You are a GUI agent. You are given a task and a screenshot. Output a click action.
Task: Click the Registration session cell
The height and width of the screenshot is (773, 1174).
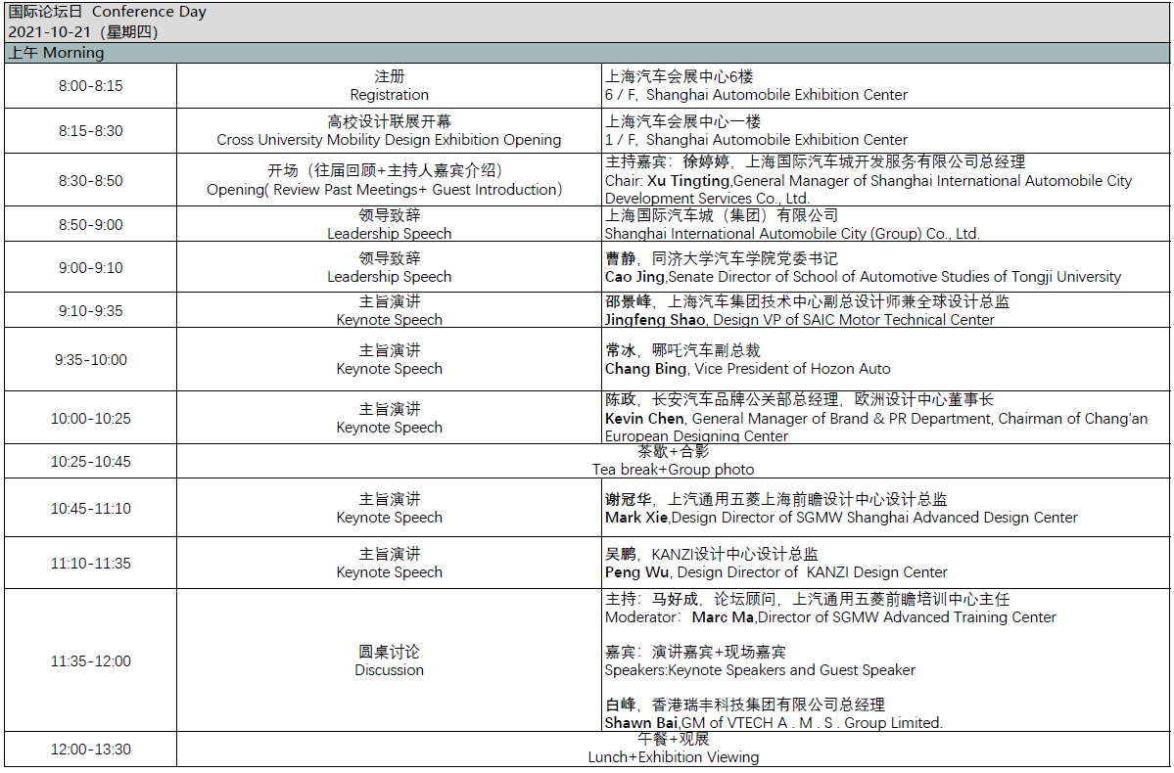389,86
